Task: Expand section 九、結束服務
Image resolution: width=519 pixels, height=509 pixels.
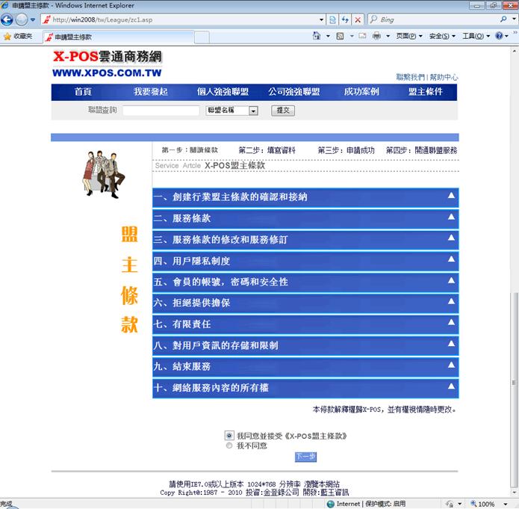Action: point(305,366)
